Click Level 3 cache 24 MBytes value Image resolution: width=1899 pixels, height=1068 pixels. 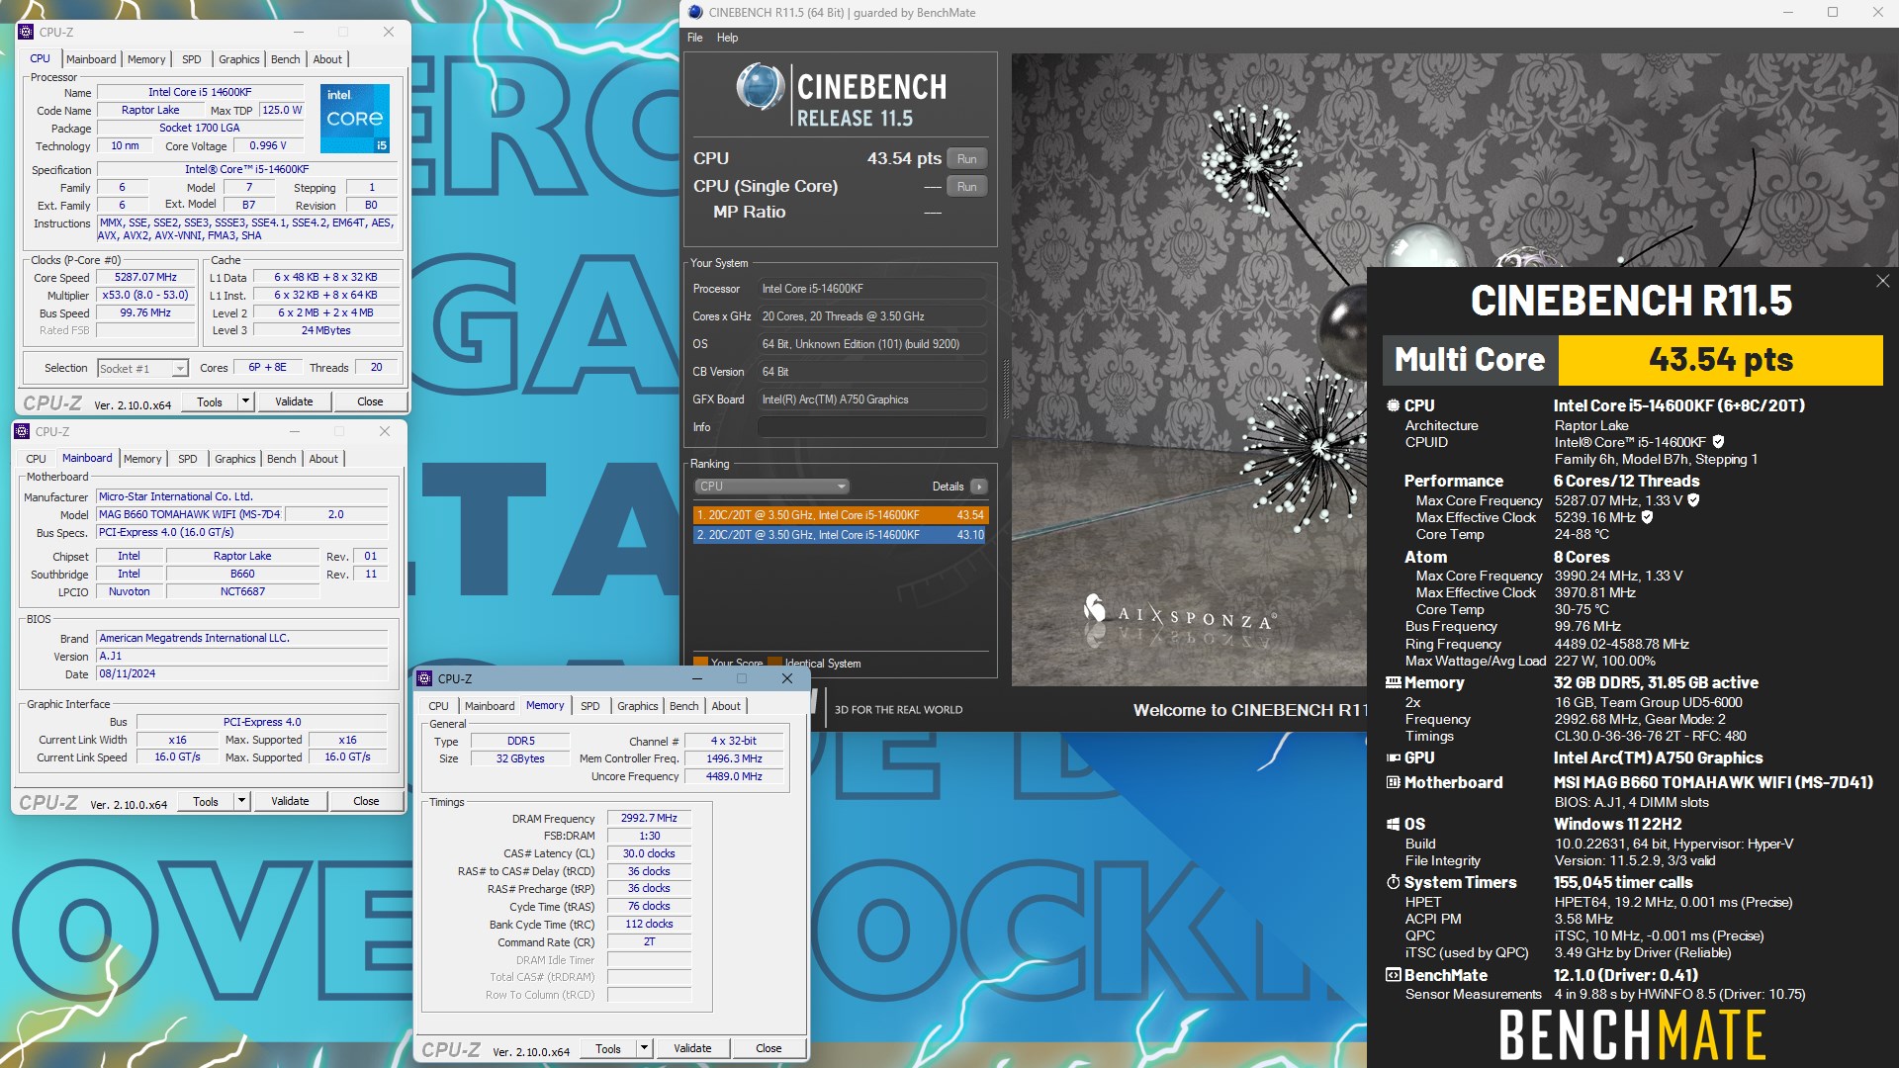tap(326, 331)
